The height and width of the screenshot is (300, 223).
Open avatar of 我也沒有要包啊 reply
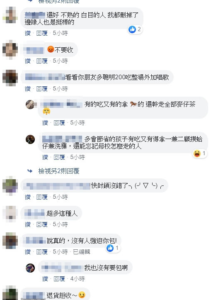(x=30, y=268)
